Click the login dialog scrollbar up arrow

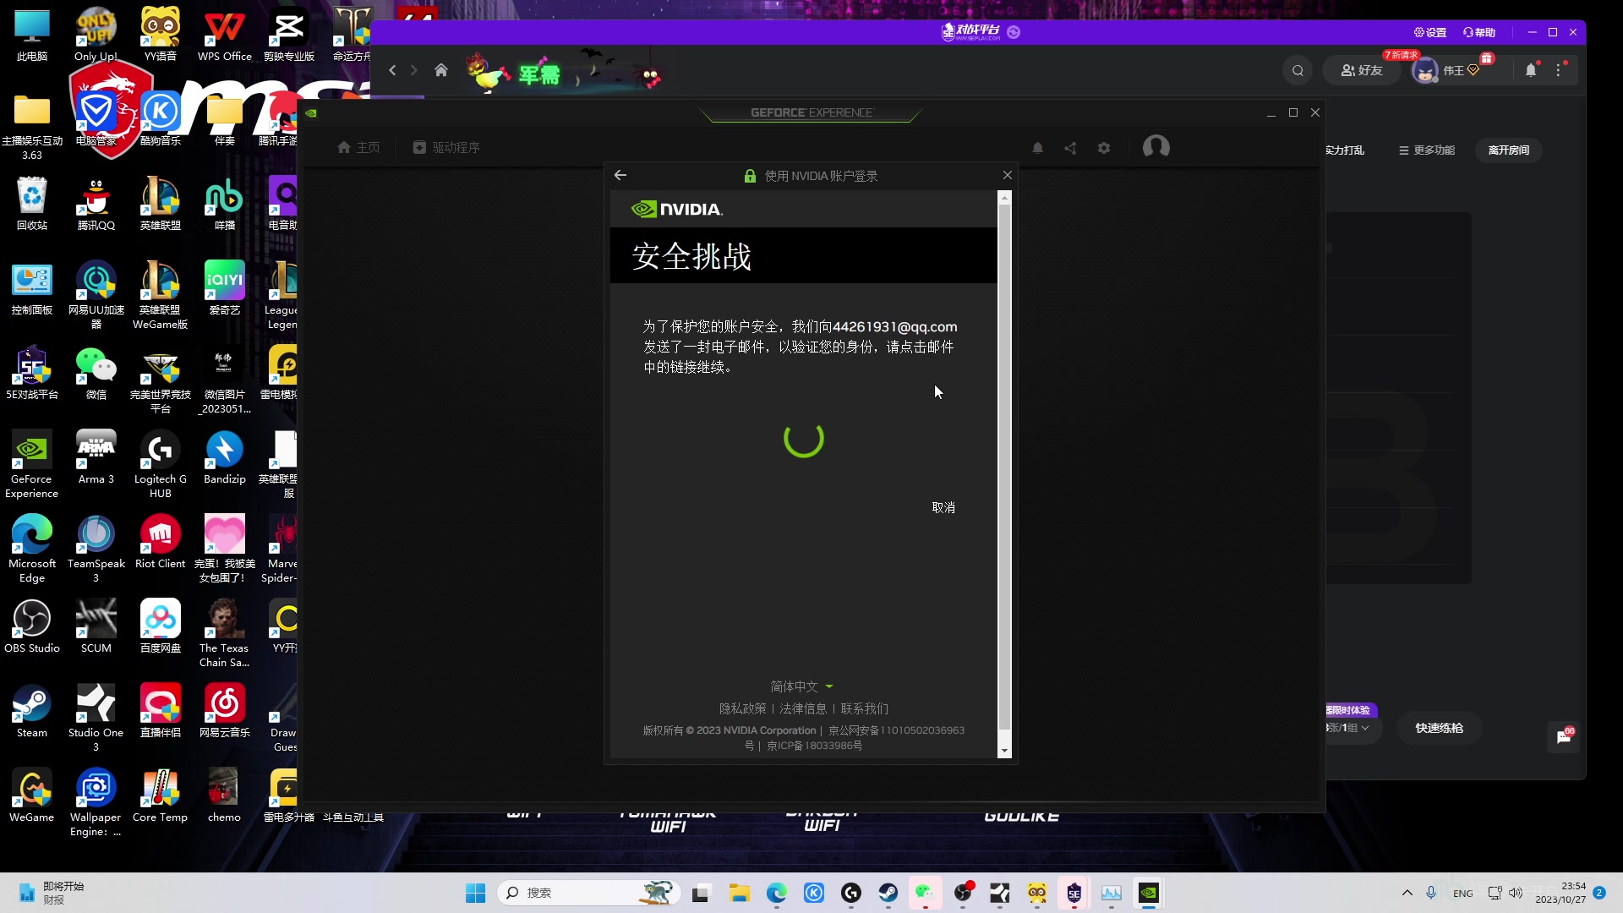point(1004,198)
